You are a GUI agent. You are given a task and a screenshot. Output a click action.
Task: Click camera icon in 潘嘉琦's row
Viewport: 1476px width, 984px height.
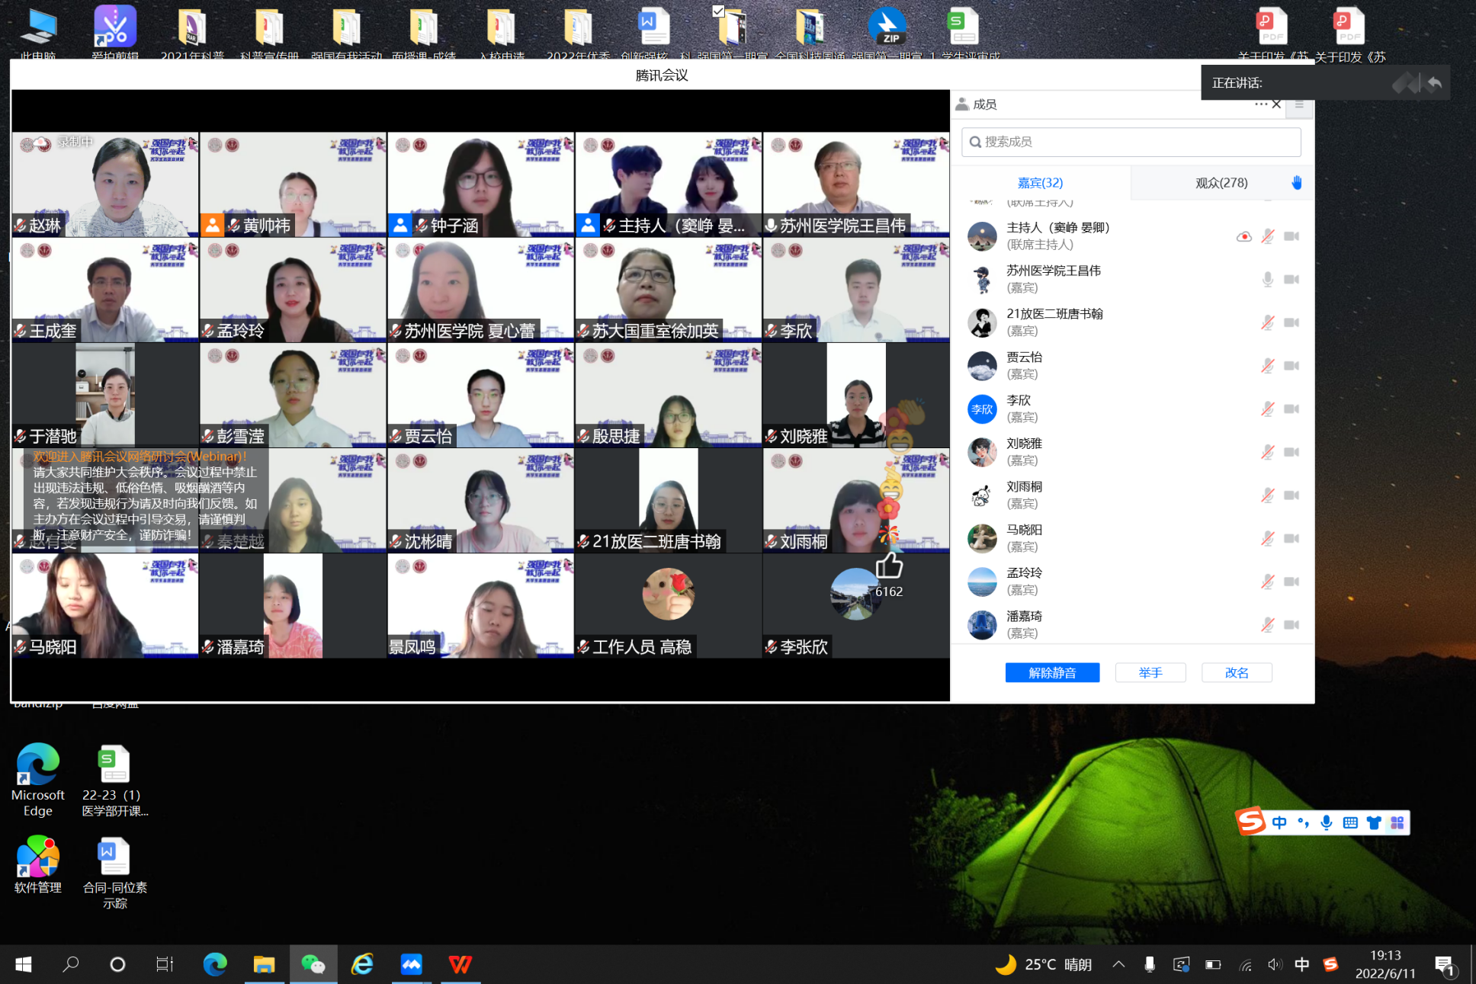(x=1291, y=625)
